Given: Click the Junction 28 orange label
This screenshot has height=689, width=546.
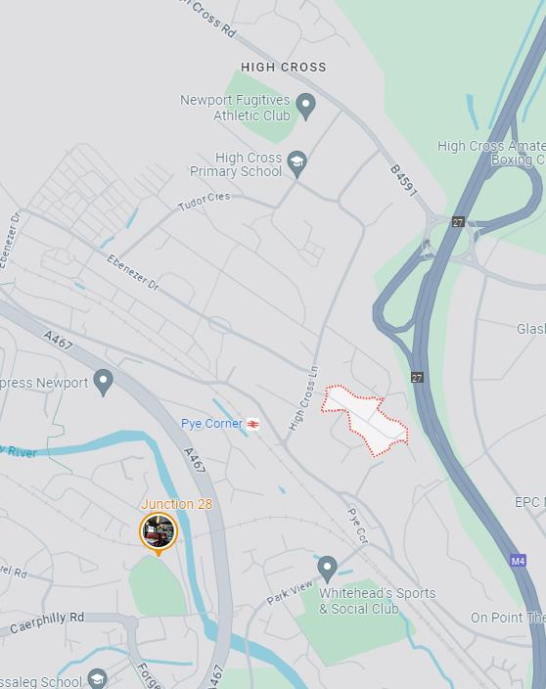Looking at the screenshot, I should coord(176,504).
